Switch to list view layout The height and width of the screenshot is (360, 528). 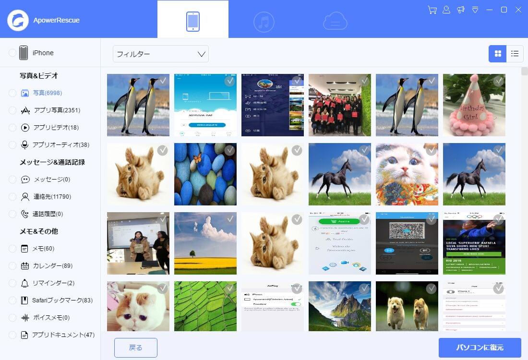coord(515,54)
